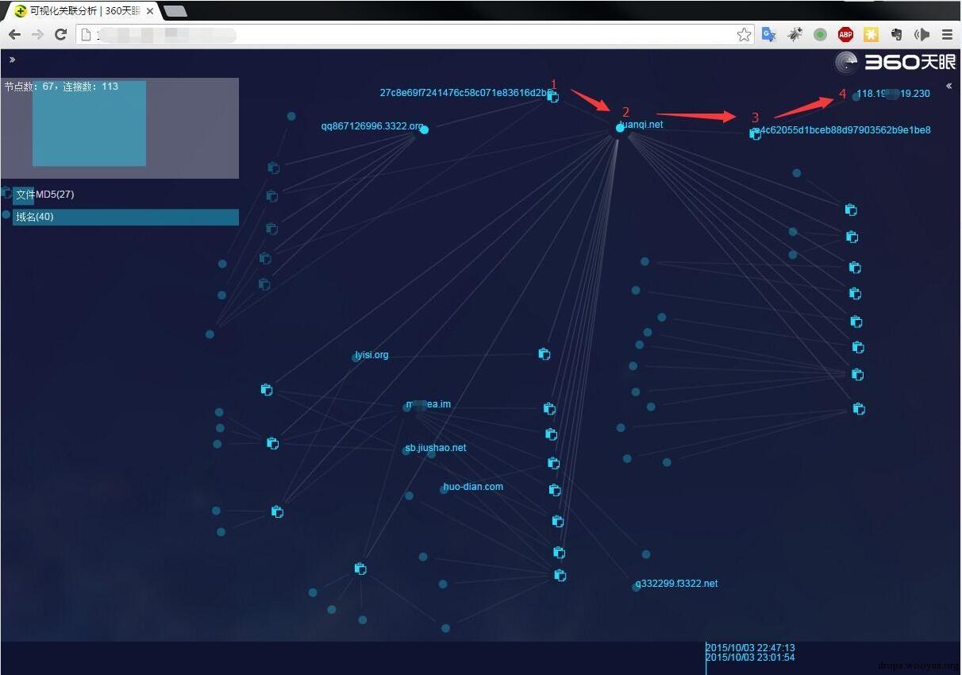Click the minimap overview blue thumbnail
Viewport: 962px width, 675px height.
pos(89,123)
